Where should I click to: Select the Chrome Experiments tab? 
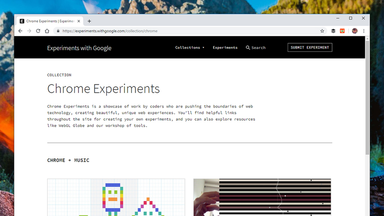[50, 21]
